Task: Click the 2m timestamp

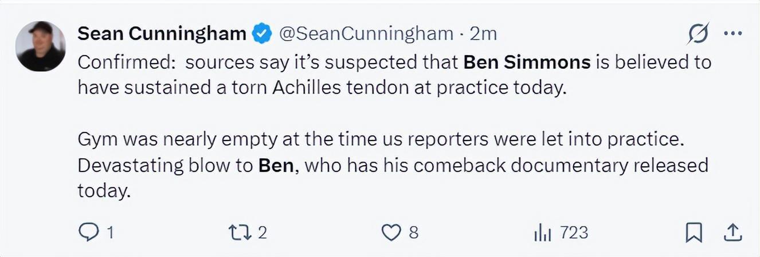Action: tap(483, 34)
